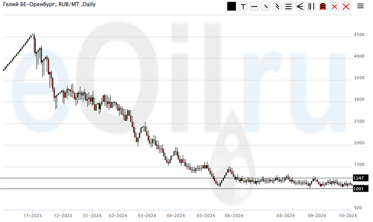
Task: Click the upper horizontal line at 1247
Action: click(x=165, y=178)
